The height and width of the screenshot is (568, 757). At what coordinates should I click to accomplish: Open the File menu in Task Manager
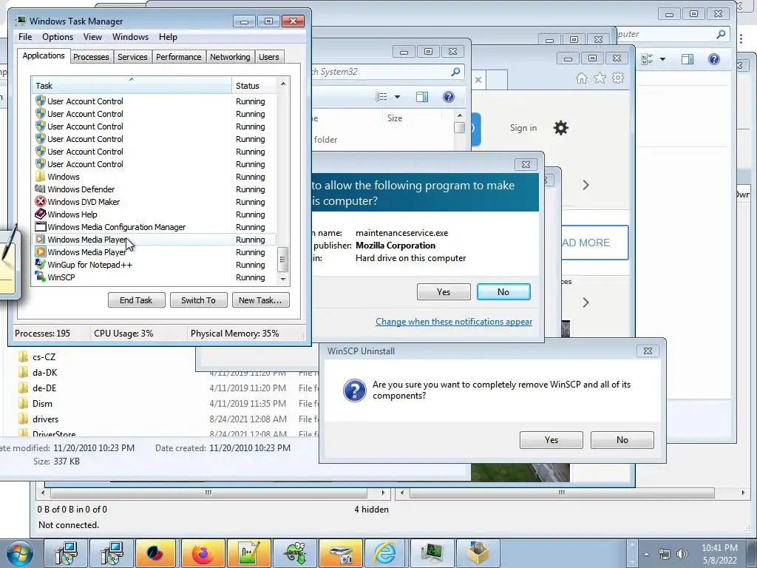(25, 37)
